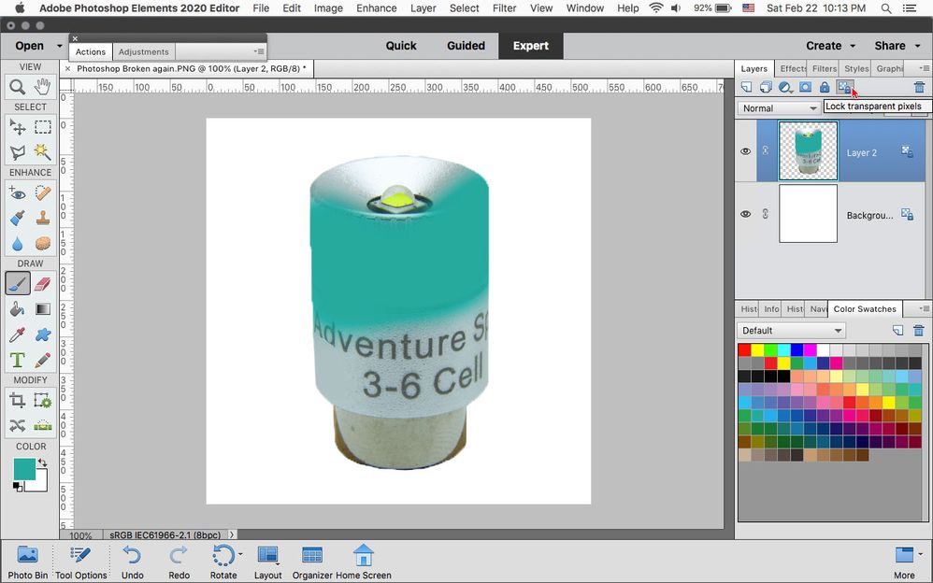Open the Filter menu
This screenshot has width=933, height=583.
pyautogui.click(x=504, y=8)
